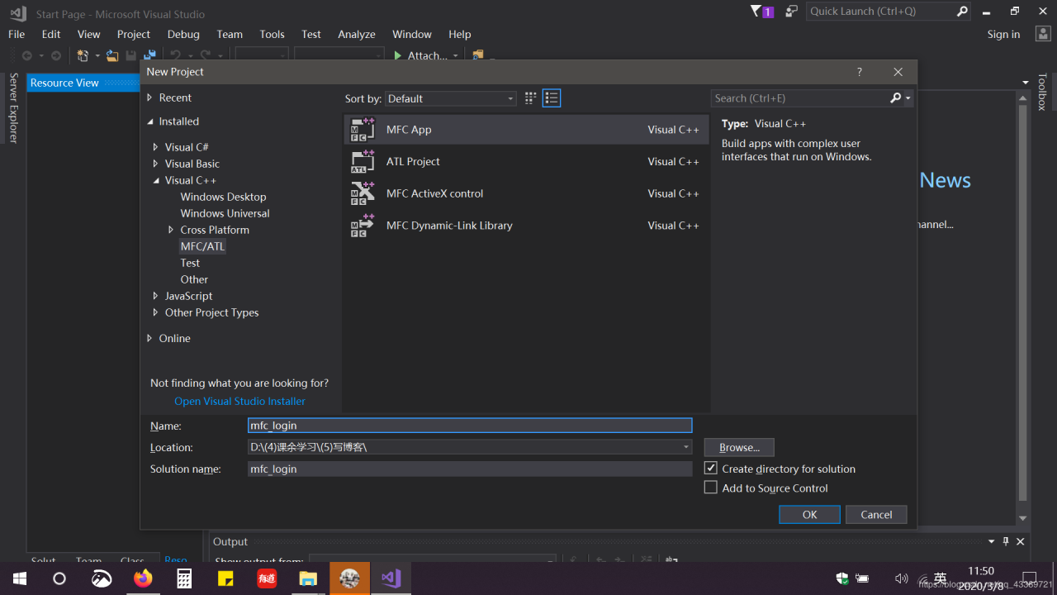The height and width of the screenshot is (595, 1057).
Task: Open Calculator from the taskbar
Action: [184, 578]
